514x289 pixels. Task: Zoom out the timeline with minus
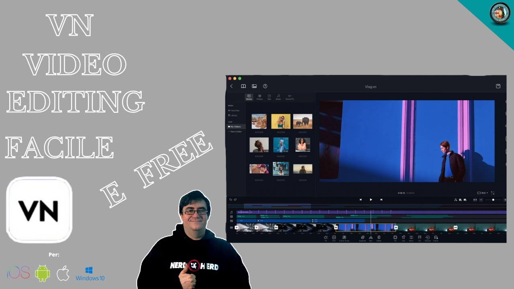481,200
